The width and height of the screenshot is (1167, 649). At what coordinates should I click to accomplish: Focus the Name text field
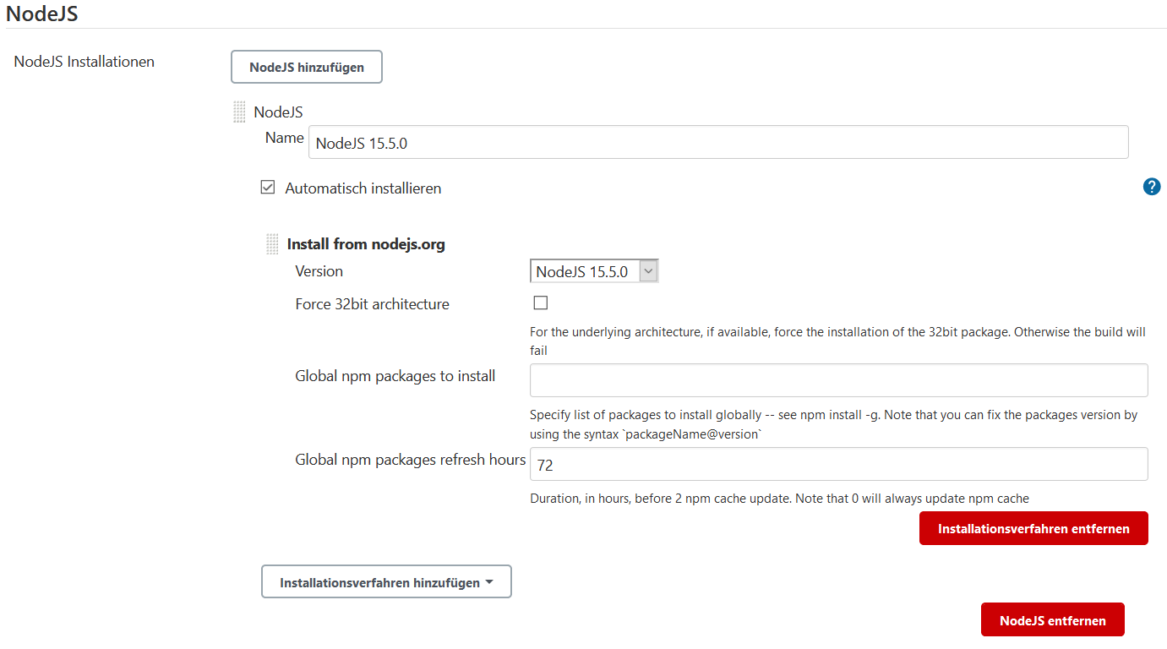coord(718,143)
